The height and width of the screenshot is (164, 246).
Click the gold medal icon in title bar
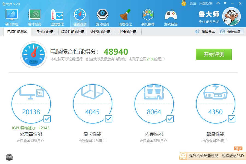tap(184, 3)
